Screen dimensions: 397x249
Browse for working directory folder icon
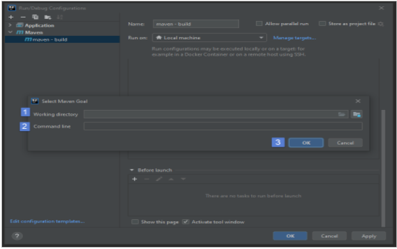tap(341, 114)
